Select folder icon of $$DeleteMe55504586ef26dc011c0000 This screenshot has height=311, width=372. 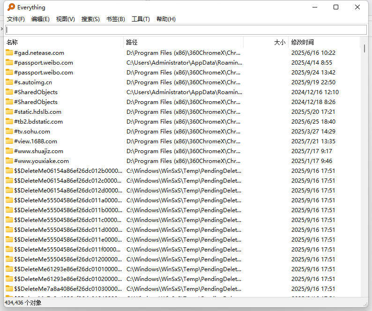coord(9,220)
